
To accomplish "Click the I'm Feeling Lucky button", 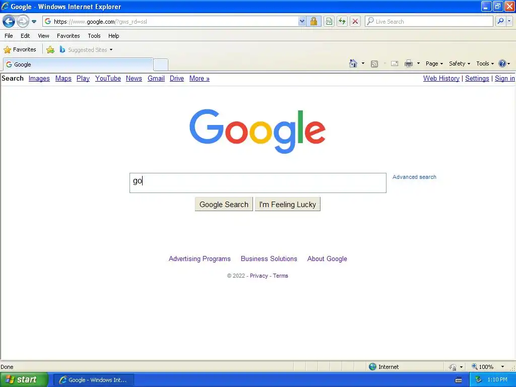I will tap(288, 205).
